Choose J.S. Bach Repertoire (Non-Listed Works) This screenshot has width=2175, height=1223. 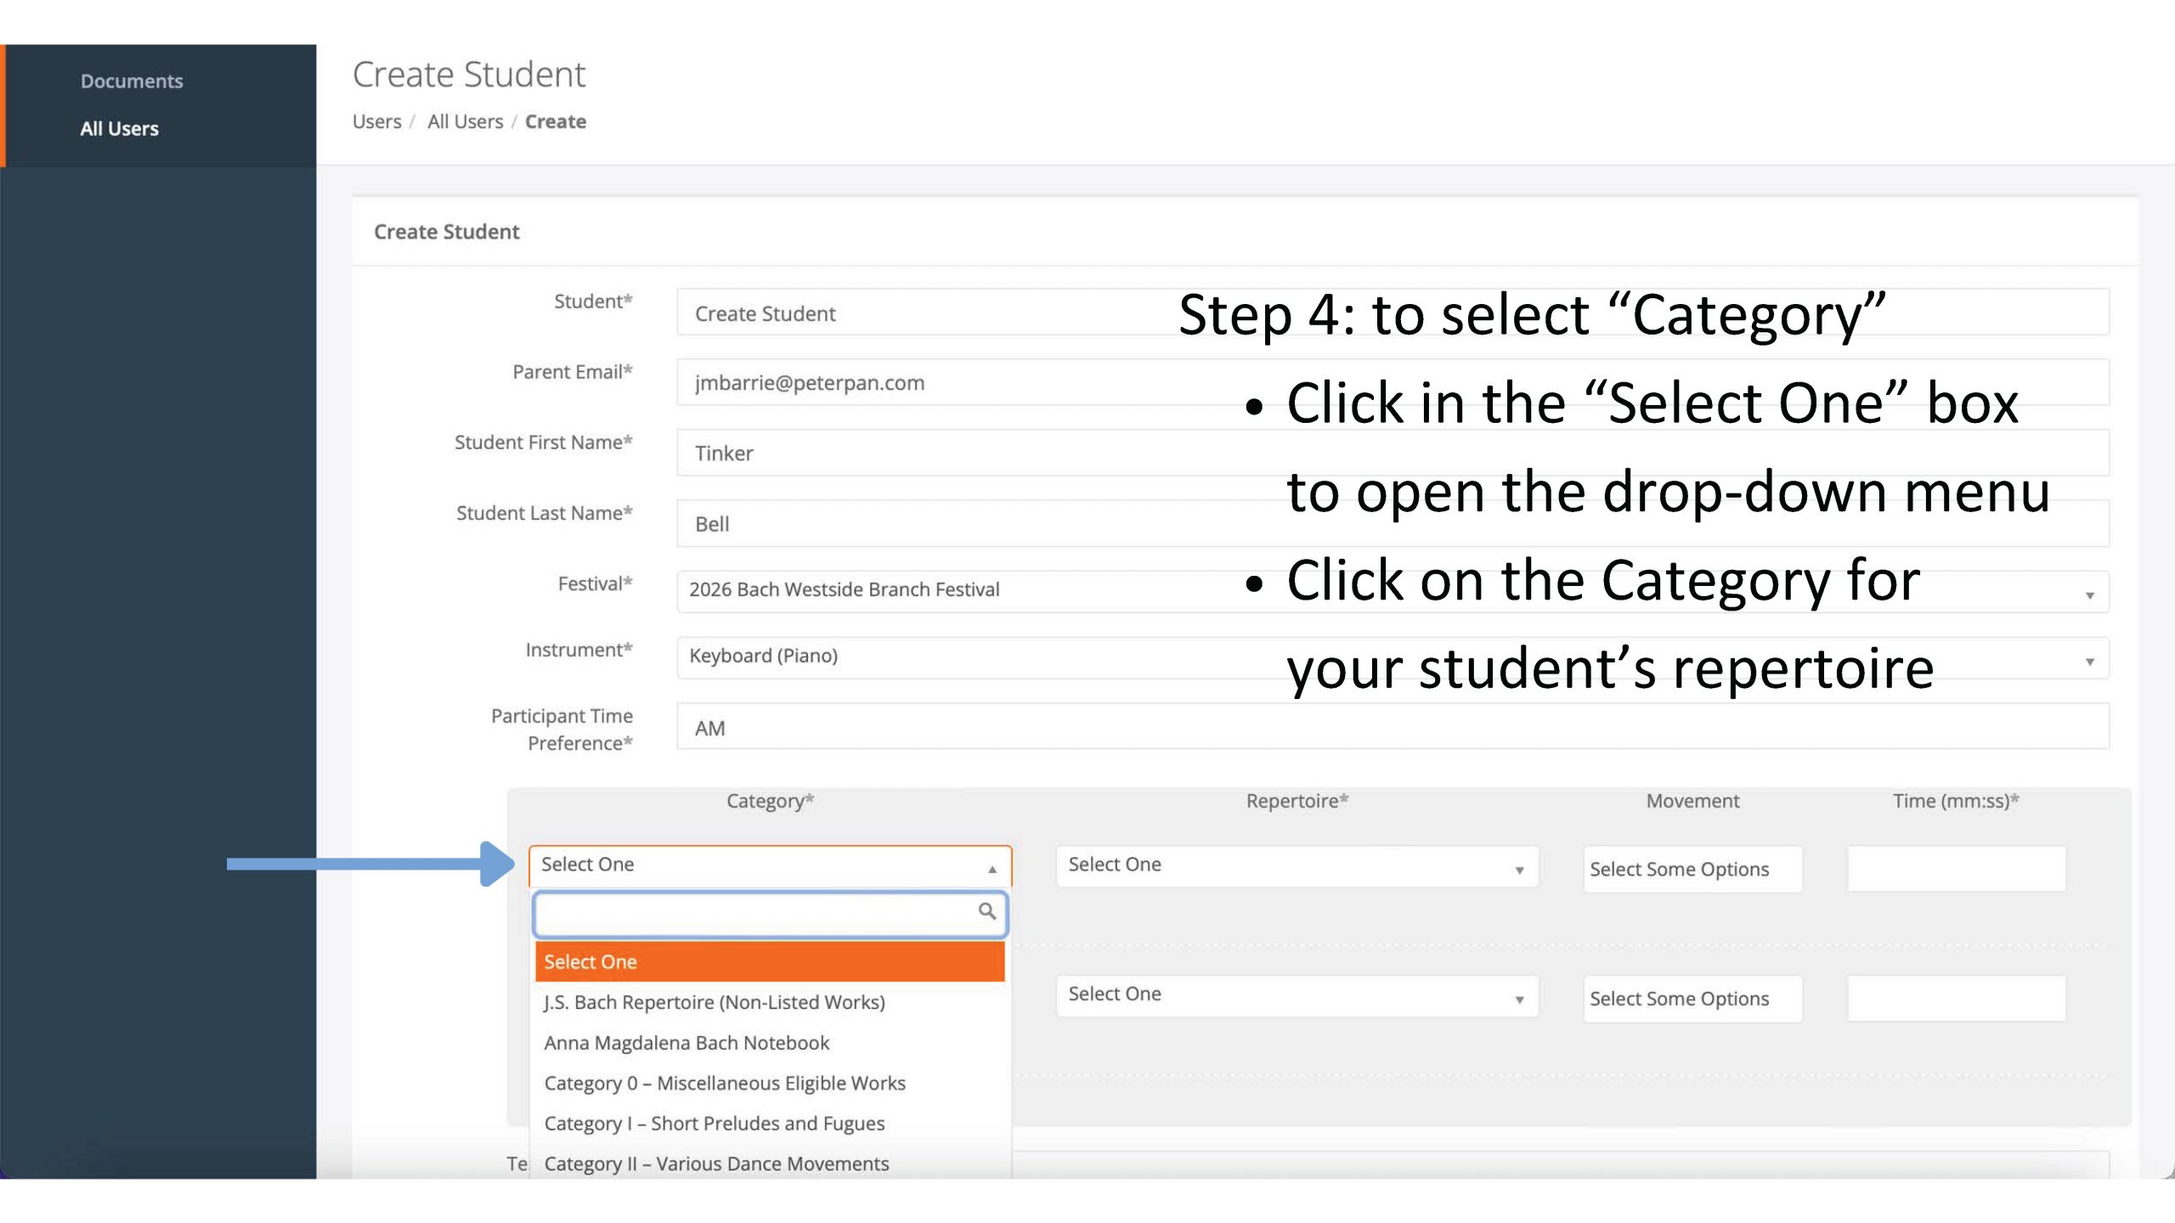pyautogui.click(x=715, y=1002)
